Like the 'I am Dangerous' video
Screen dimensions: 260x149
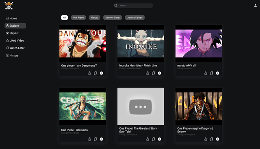click(x=89, y=73)
